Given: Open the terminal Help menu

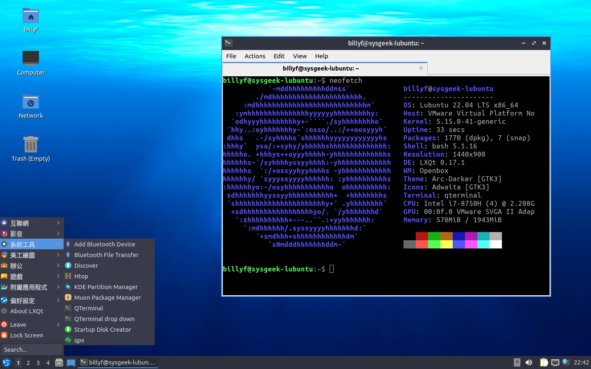Looking at the screenshot, I should pos(321,56).
